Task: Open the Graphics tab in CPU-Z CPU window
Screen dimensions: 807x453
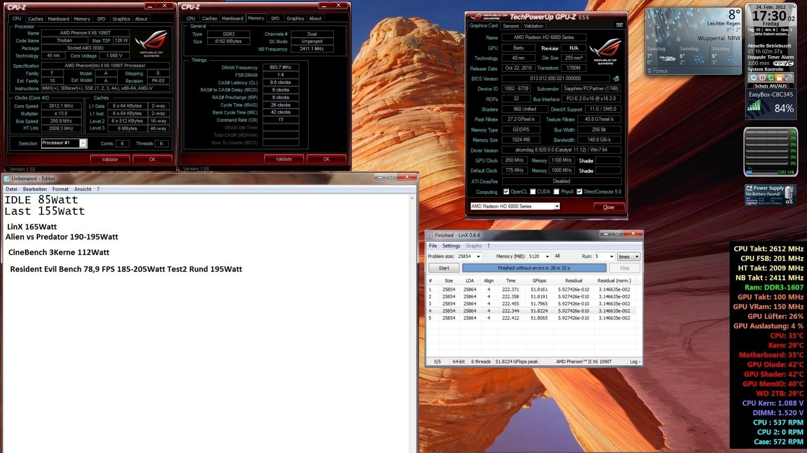Action: tap(121, 19)
